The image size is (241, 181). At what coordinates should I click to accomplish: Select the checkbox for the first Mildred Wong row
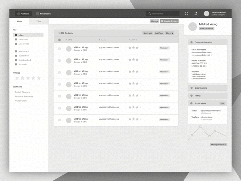(60, 49)
